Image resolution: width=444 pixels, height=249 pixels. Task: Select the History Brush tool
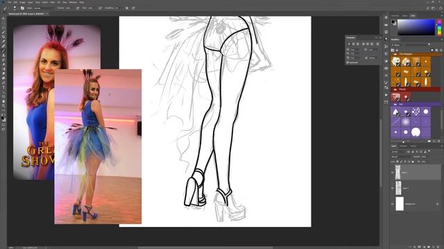coord(3,60)
